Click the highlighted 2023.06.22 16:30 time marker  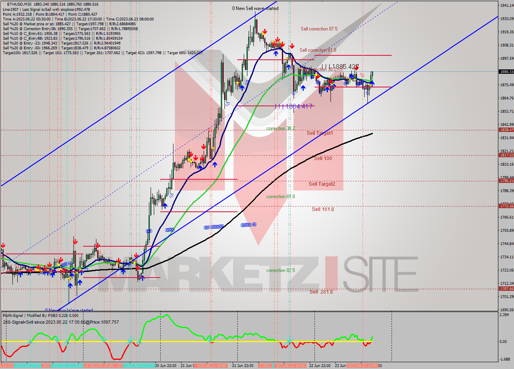pyautogui.click(x=291, y=366)
